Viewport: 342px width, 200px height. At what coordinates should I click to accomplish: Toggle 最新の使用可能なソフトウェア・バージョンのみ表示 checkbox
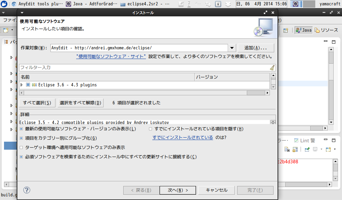click(21, 129)
